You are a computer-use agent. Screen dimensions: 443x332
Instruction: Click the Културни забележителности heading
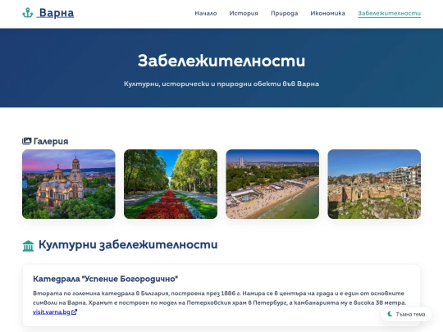128,245
